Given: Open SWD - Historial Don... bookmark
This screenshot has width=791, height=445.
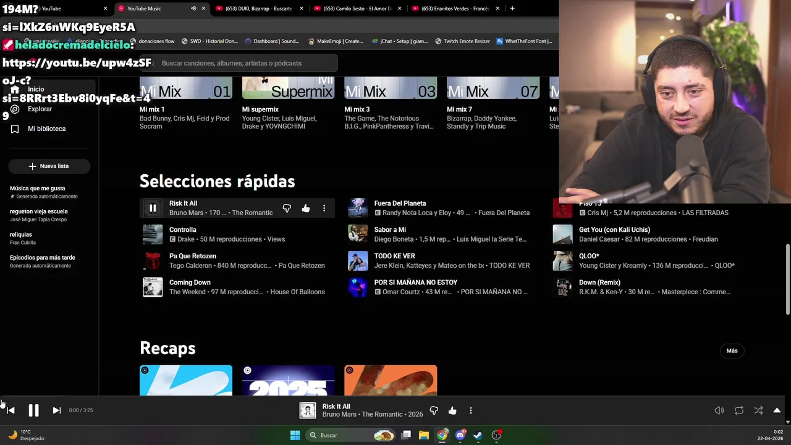Looking at the screenshot, I should pyautogui.click(x=209, y=41).
